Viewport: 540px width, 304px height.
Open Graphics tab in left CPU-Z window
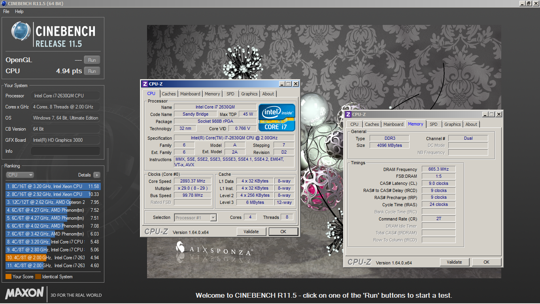pyautogui.click(x=249, y=94)
